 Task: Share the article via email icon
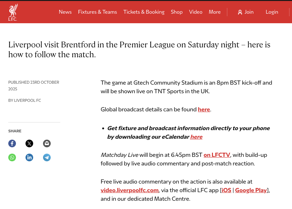47,143
